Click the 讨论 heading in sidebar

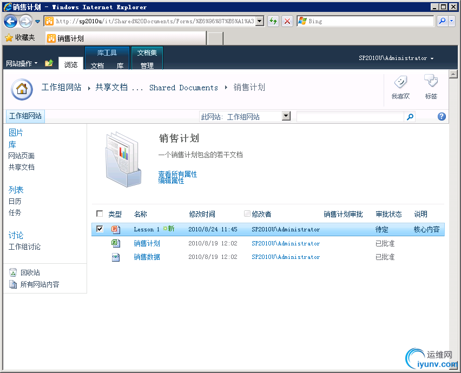pyautogui.click(x=16, y=235)
